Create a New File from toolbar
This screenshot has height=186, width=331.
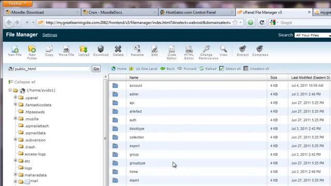click(x=15, y=51)
